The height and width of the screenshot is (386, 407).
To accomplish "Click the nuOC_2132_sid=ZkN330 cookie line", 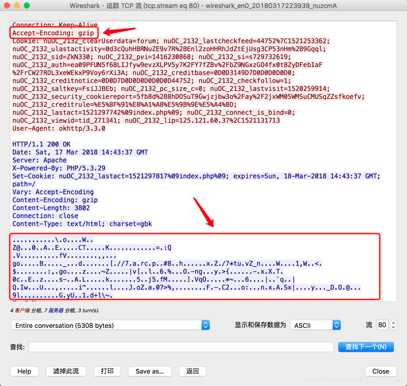I will coord(152,57).
